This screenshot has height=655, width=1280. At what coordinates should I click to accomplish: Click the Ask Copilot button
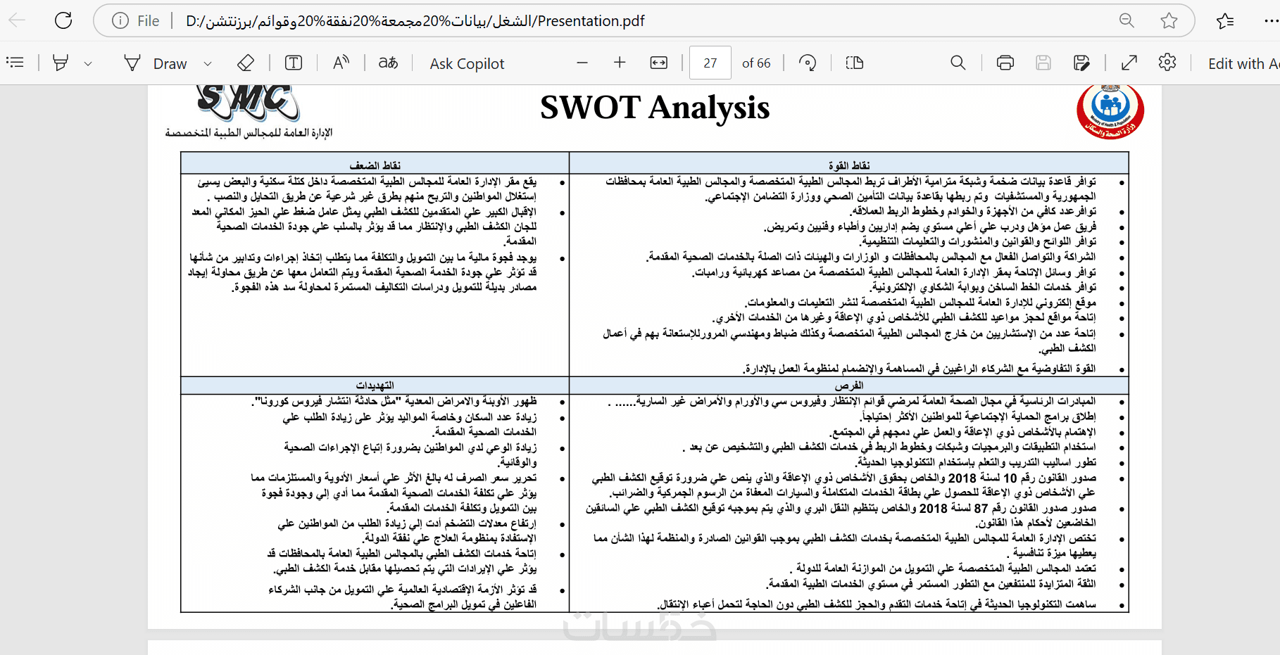(x=467, y=63)
